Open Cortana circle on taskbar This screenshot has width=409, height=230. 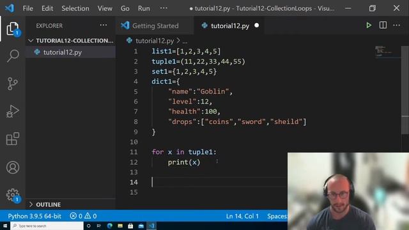point(88,226)
